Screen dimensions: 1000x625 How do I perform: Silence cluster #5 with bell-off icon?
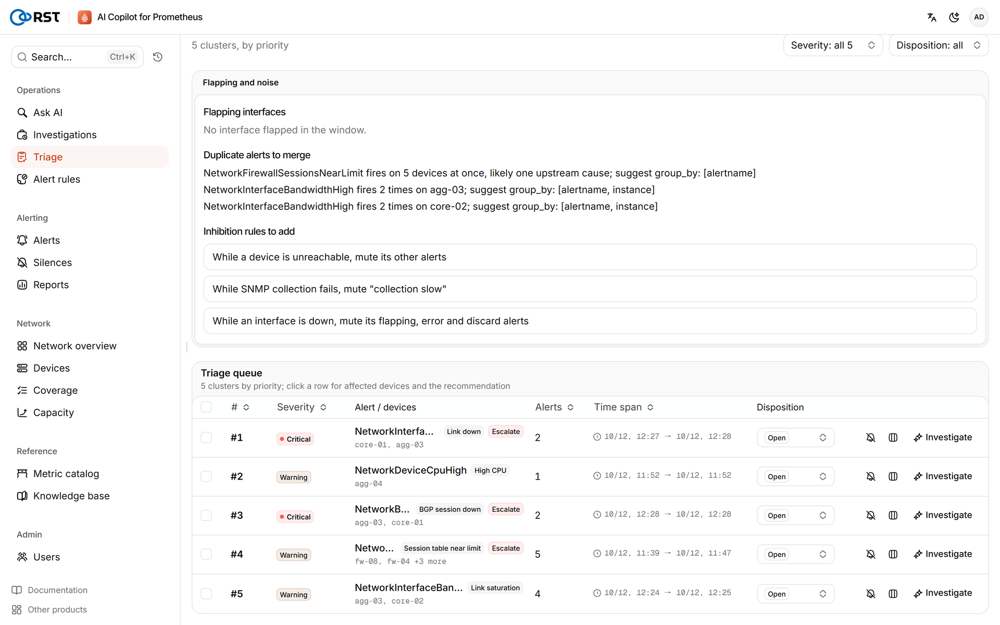[870, 594]
